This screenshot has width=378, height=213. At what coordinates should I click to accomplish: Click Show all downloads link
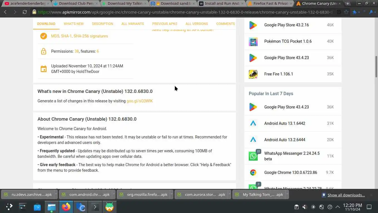tap(346, 195)
